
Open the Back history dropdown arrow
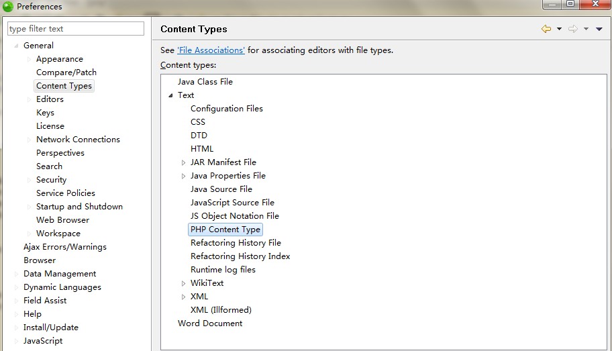pos(559,29)
